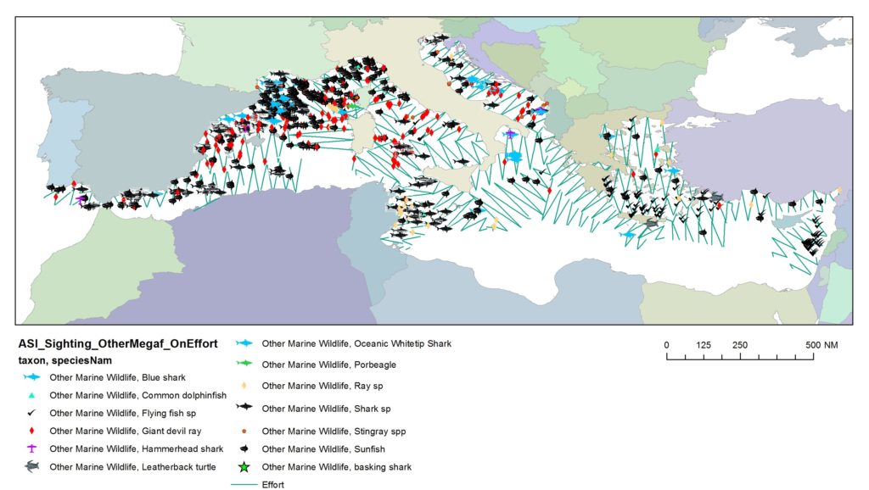Click the Blue shark legend symbol

32,377
